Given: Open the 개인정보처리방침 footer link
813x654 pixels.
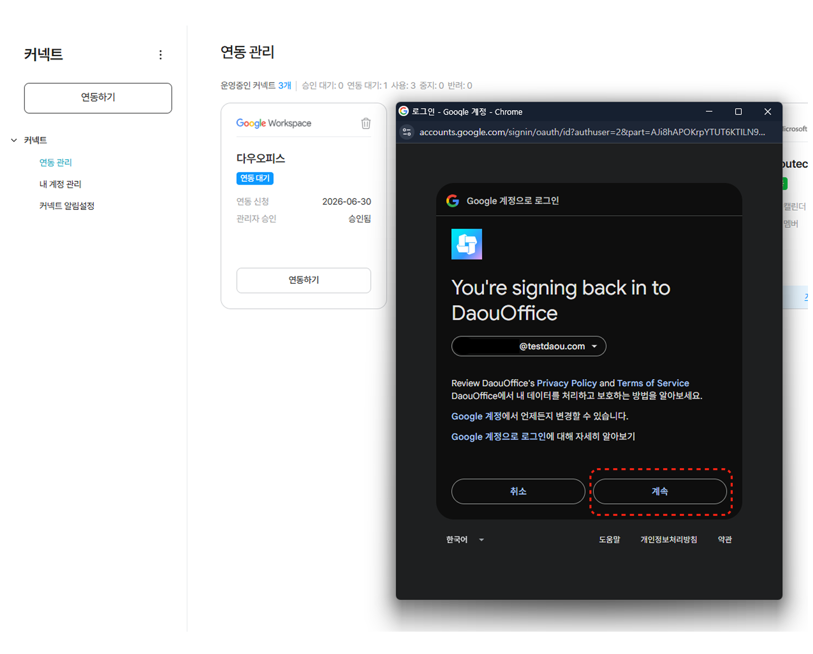Looking at the screenshot, I should 669,540.
